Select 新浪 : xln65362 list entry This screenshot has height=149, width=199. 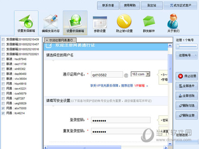(x=16, y=69)
